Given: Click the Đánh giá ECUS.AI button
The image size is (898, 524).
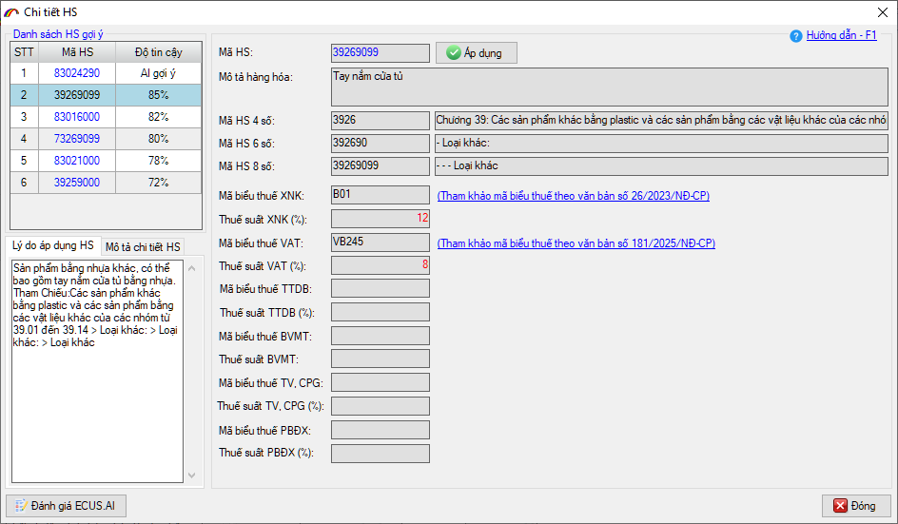Looking at the screenshot, I should (x=67, y=505).
